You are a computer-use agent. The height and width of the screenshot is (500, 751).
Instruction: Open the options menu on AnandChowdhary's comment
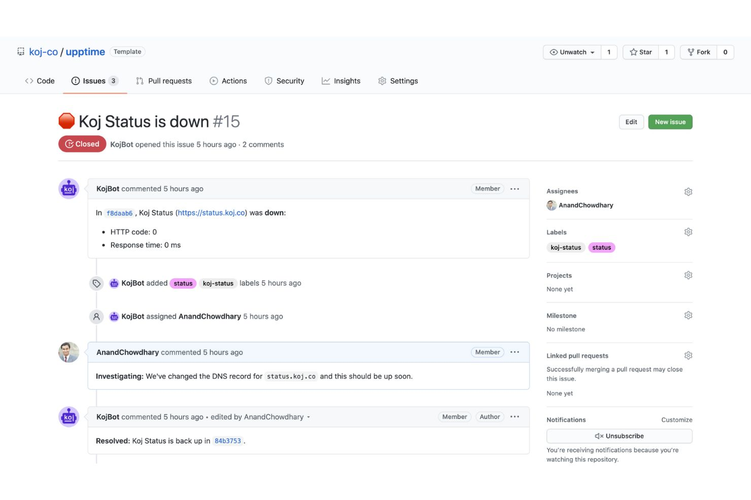pyautogui.click(x=515, y=353)
